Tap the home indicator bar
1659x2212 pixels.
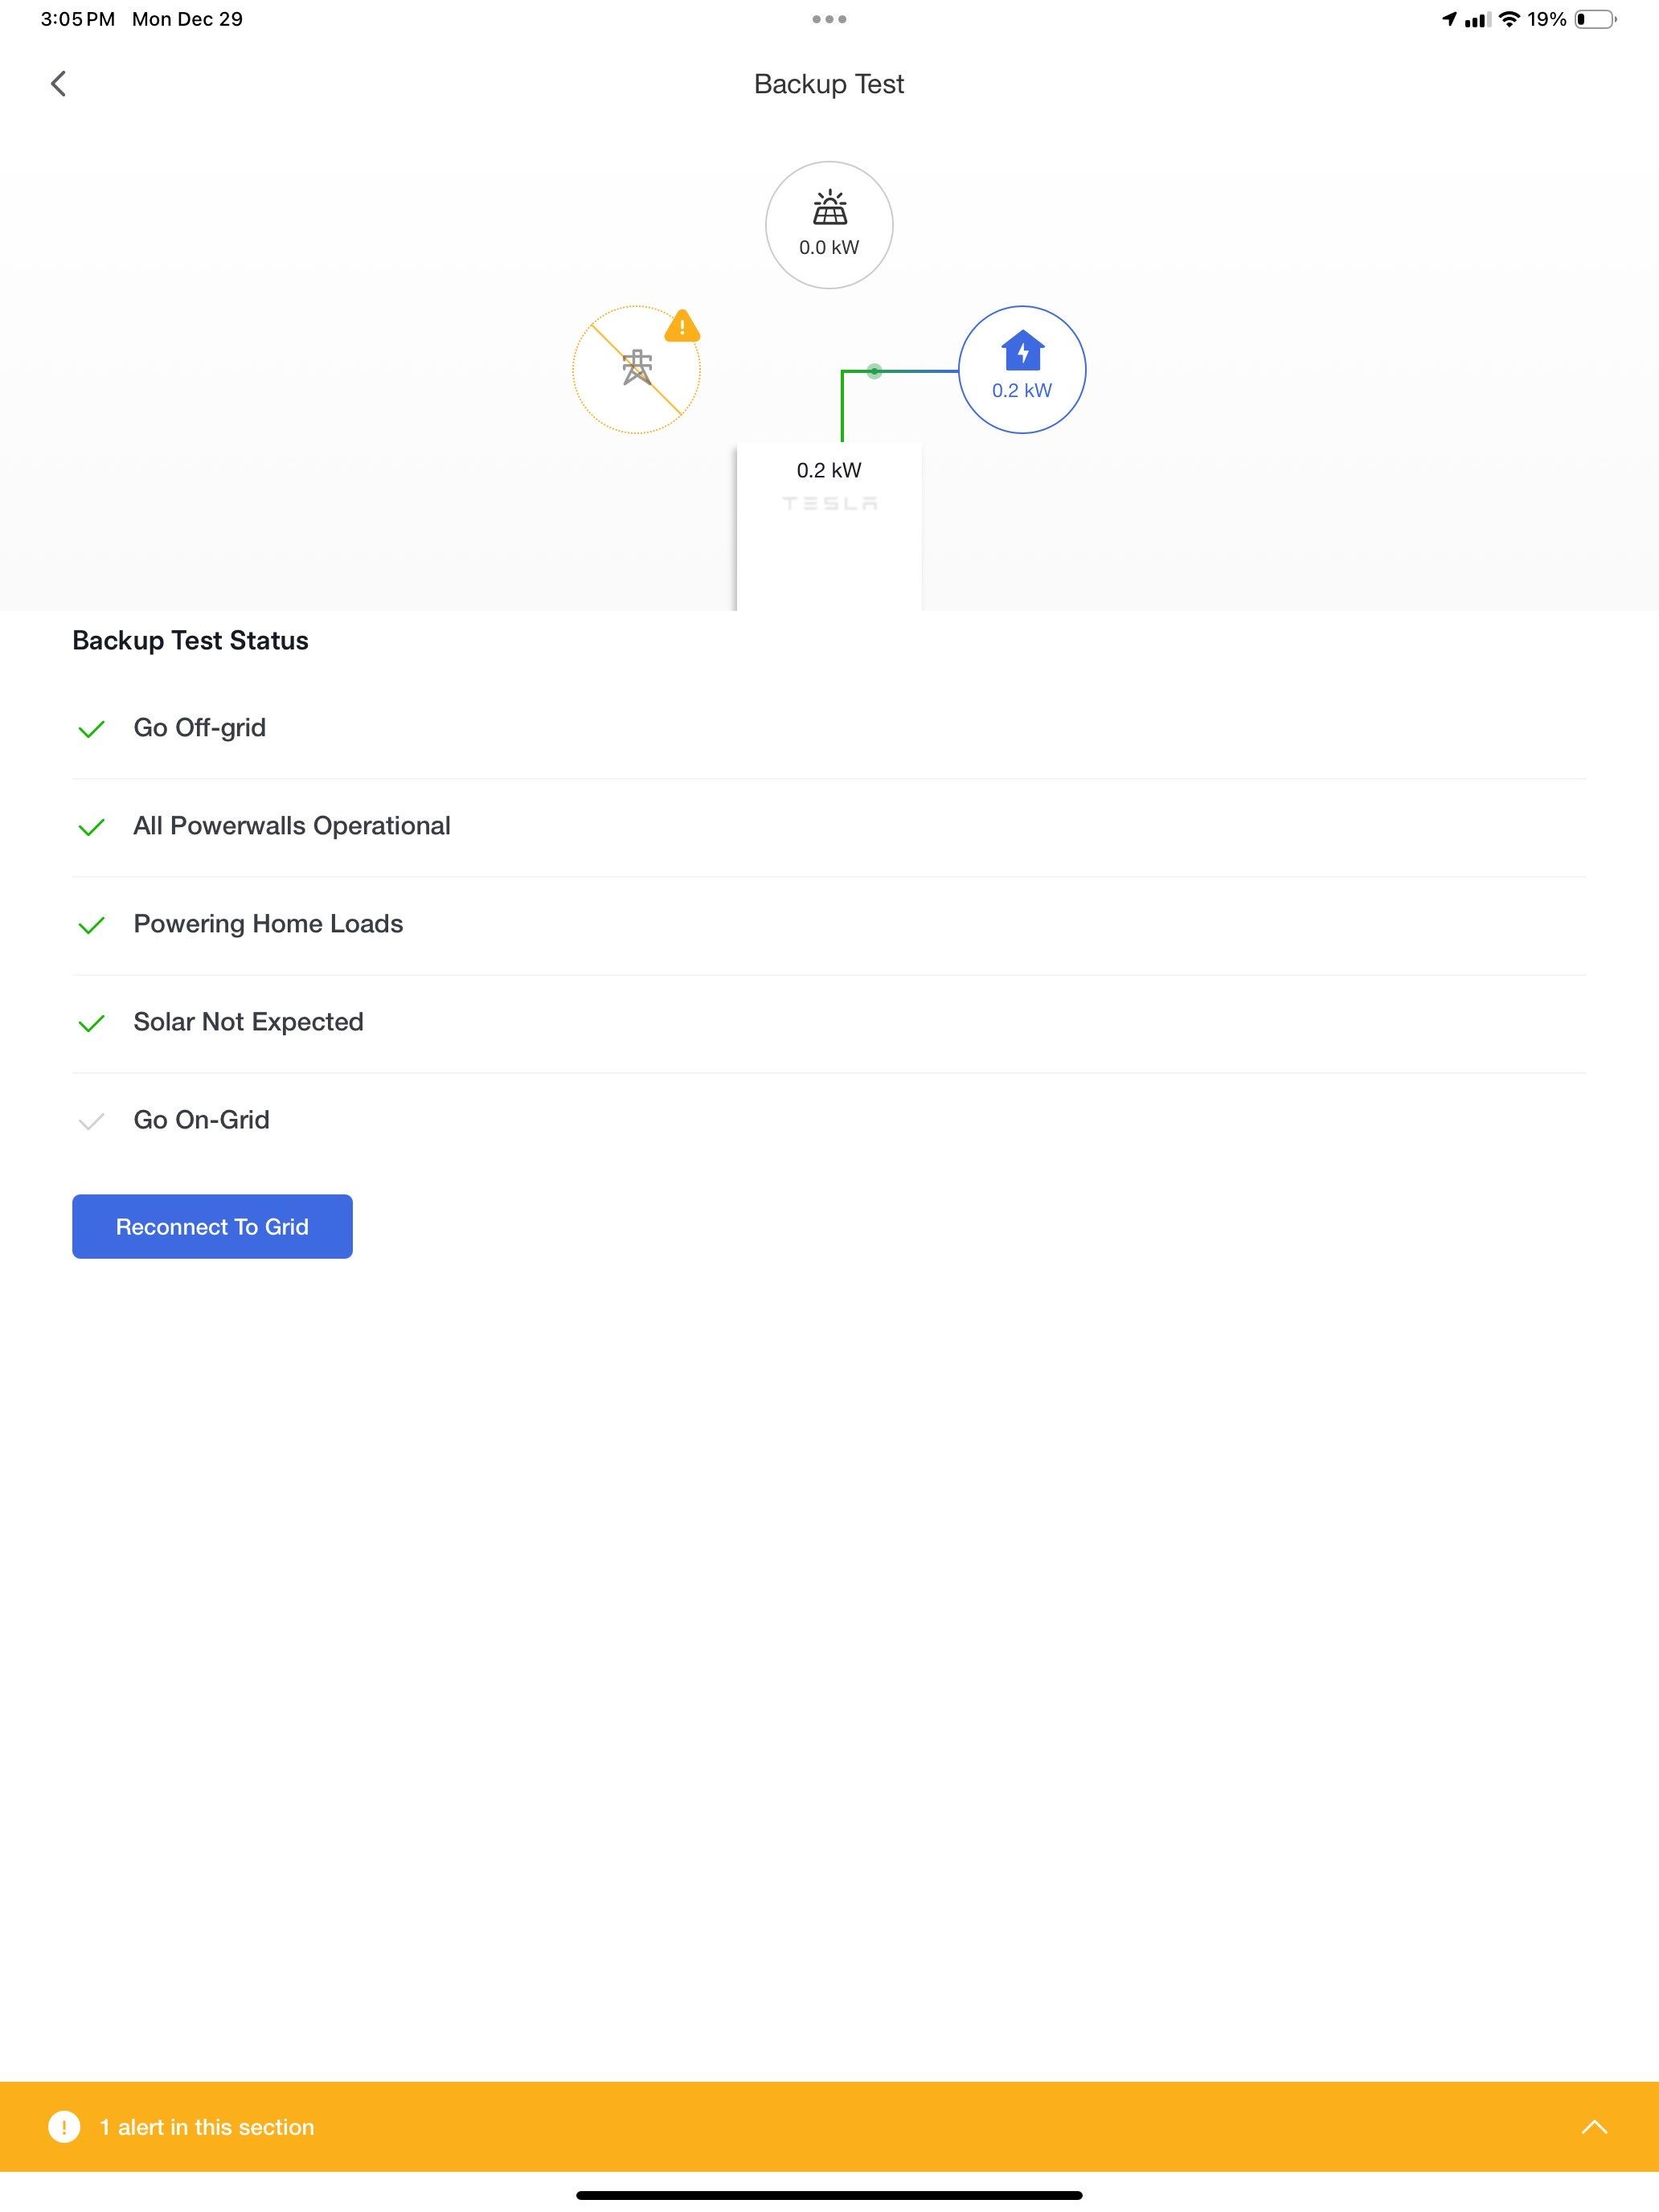coord(829,2195)
